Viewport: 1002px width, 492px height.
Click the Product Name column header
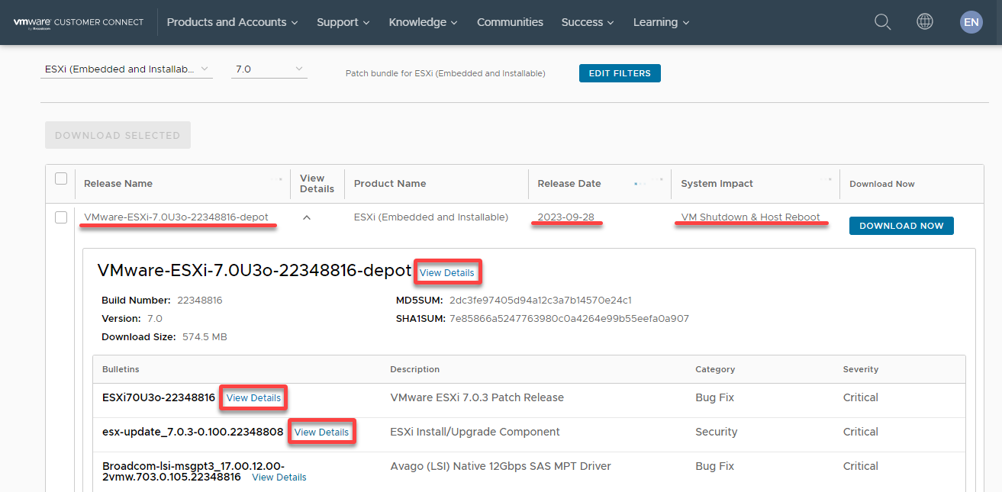390,184
